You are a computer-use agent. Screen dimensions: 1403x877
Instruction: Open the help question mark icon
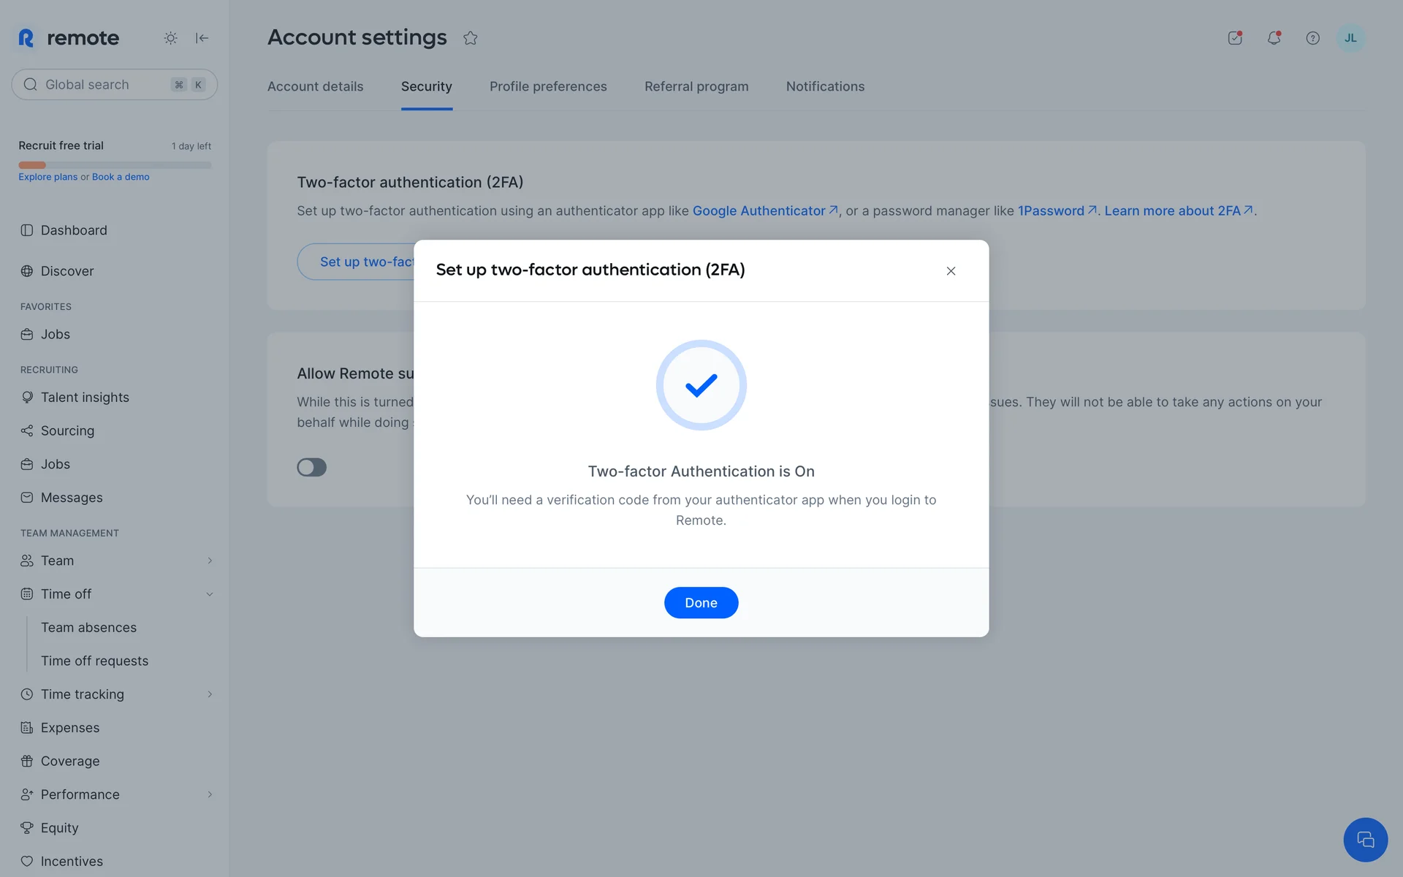pyautogui.click(x=1312, y=38)
